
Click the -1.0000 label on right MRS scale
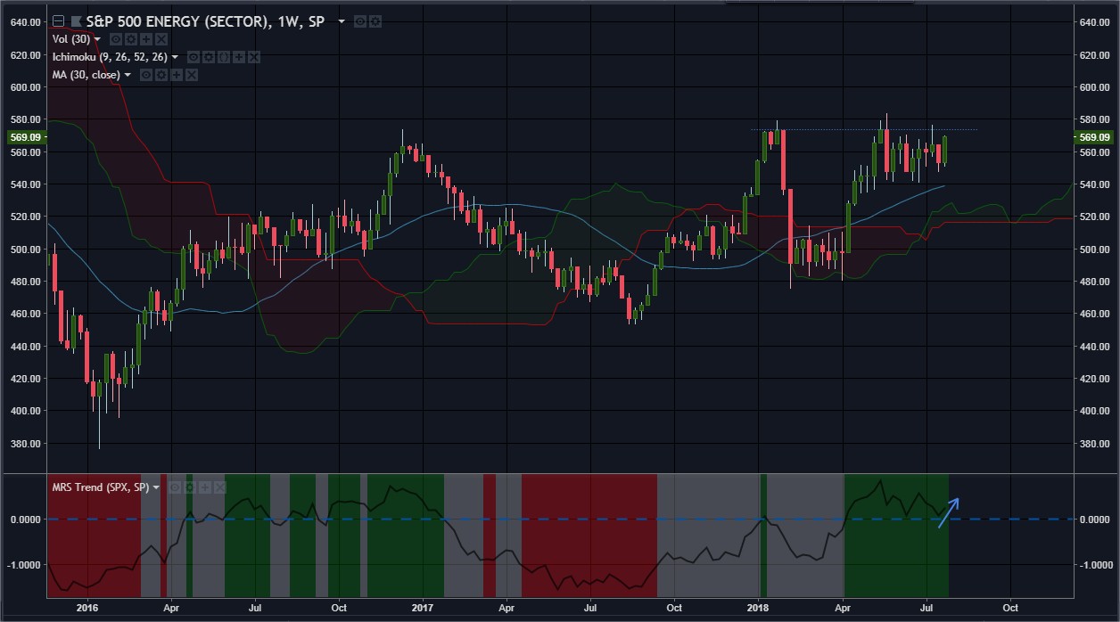tap(1094, 564)
